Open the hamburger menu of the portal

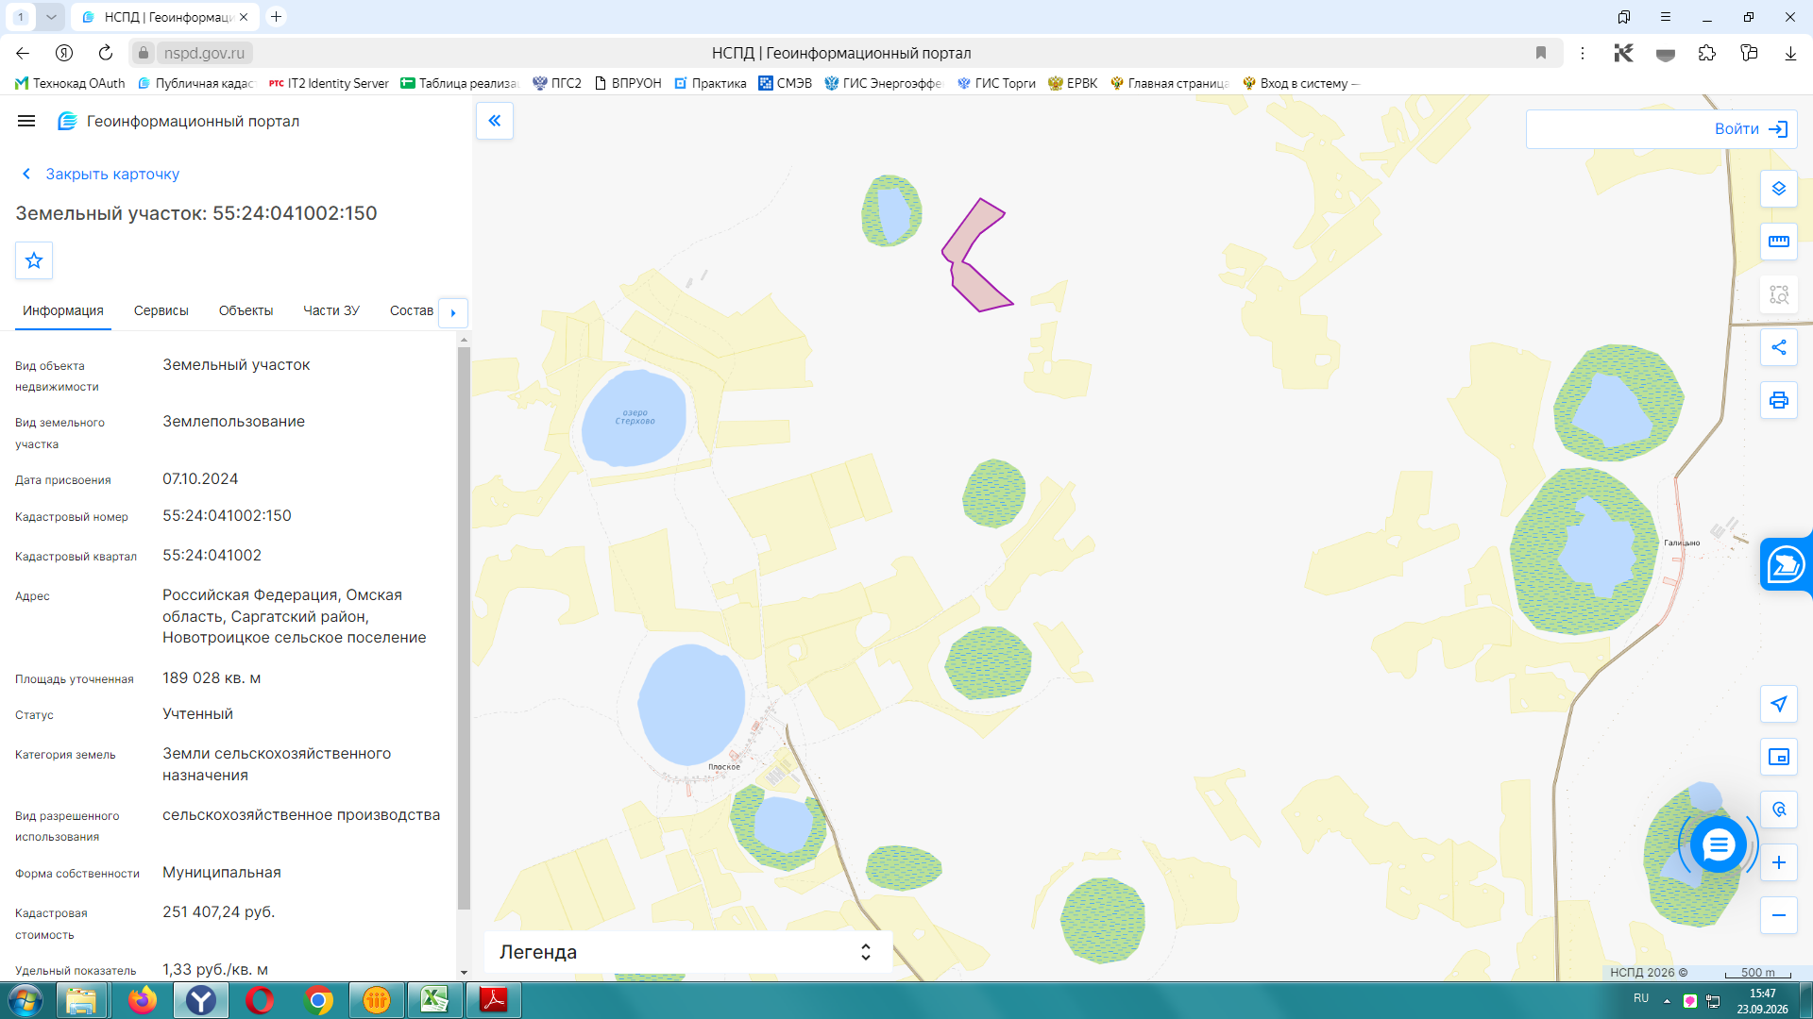click(26, 121)
